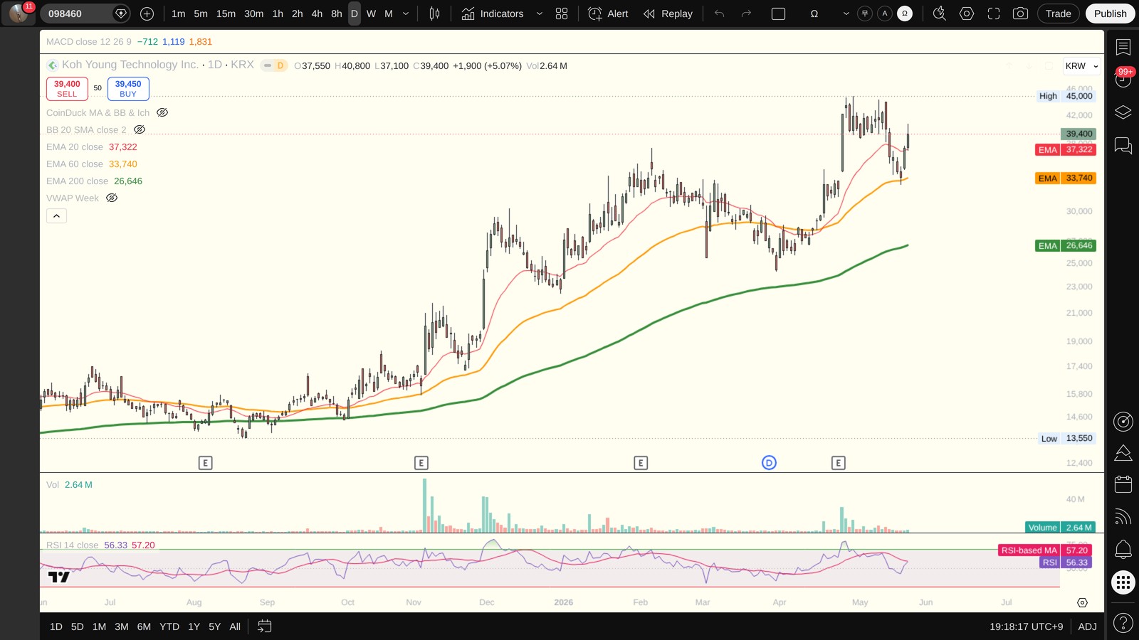
Task: Click the red EMA 37,322 price label
Action: [1066, 149]
